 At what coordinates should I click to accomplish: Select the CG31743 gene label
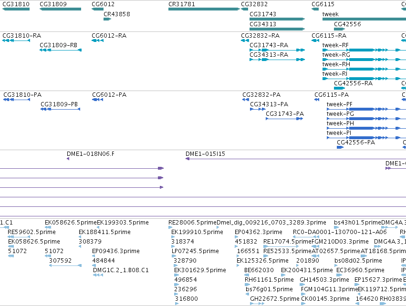[263, 14]
